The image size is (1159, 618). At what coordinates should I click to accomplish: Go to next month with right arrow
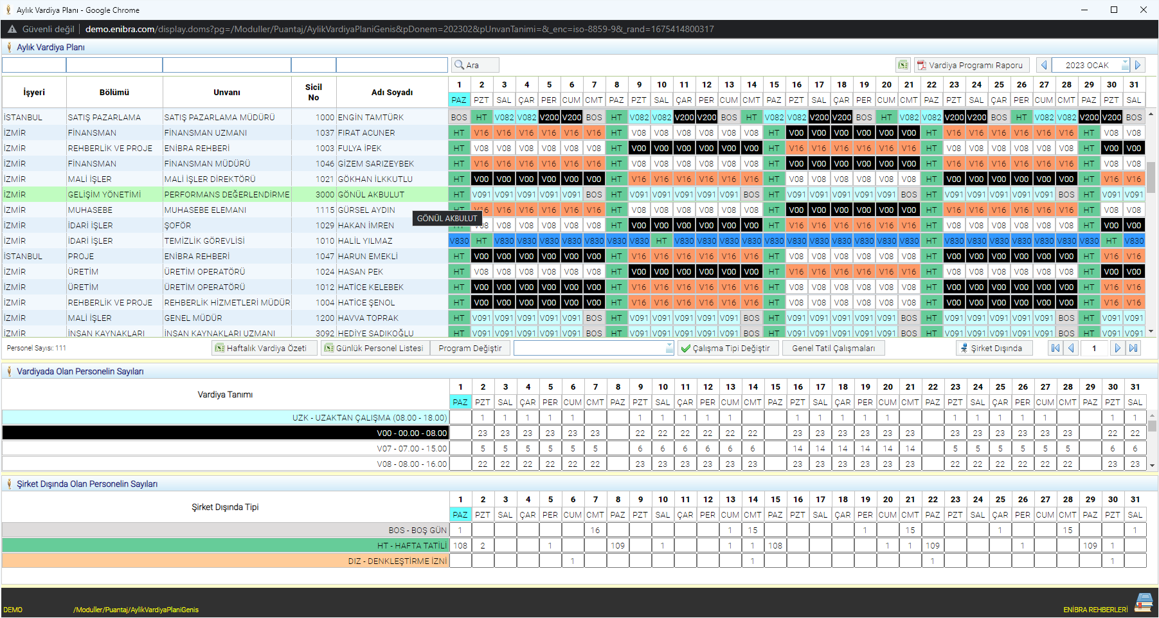coord(1138,65)
